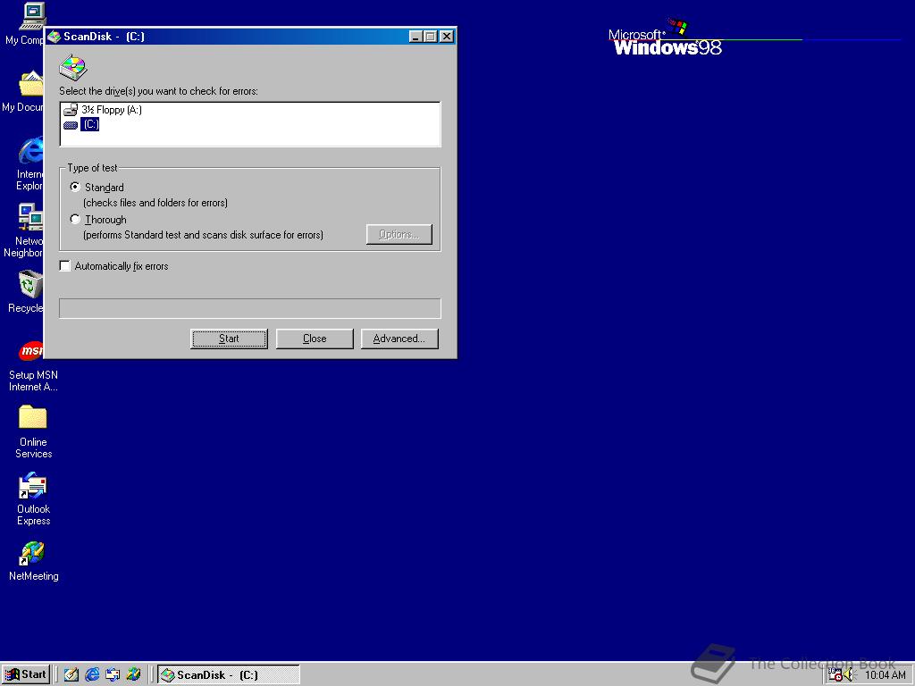The width and height of the screenshot is (915, 686).
Task: Click ScanDisk taskbar button
Action: (x=229, y=675)
